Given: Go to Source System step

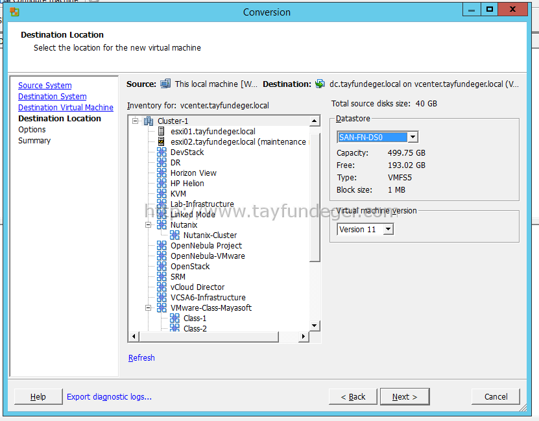Looking at the screenshot, I should pyautogui.click(x=45, y=85).
